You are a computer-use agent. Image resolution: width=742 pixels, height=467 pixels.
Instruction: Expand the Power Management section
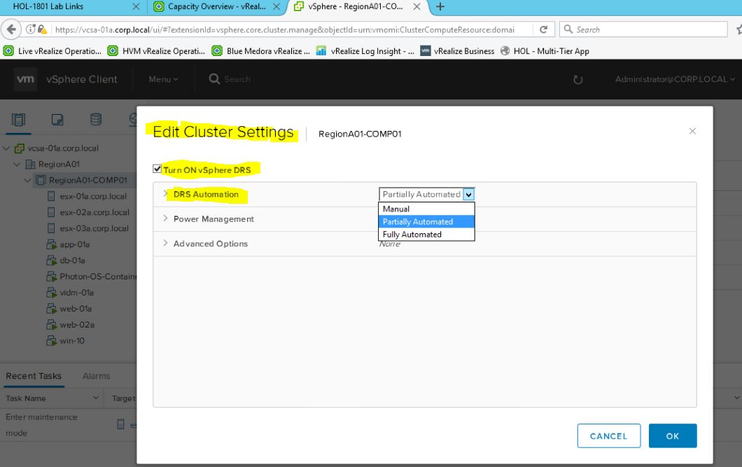click(x=165, y=218)
